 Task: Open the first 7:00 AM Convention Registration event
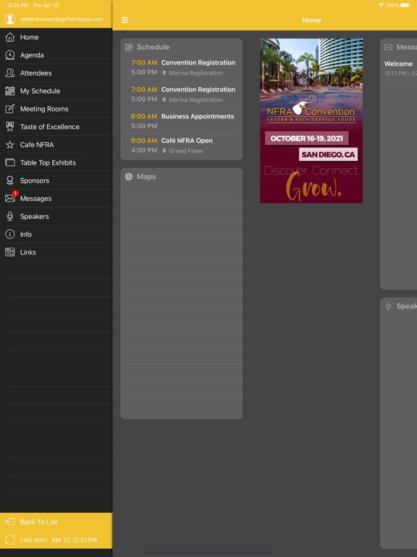(x=182, y=67)
